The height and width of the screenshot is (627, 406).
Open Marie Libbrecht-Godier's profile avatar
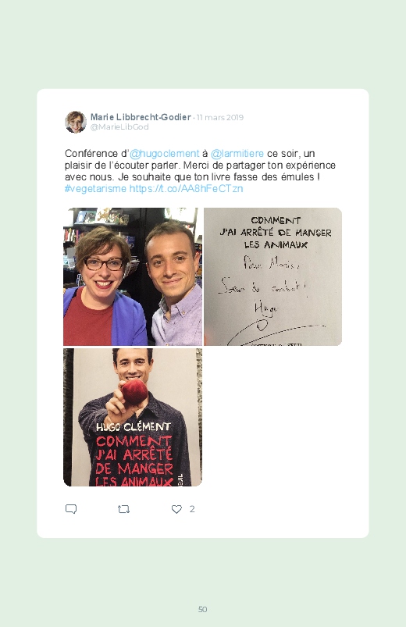[x=76, y=122]
